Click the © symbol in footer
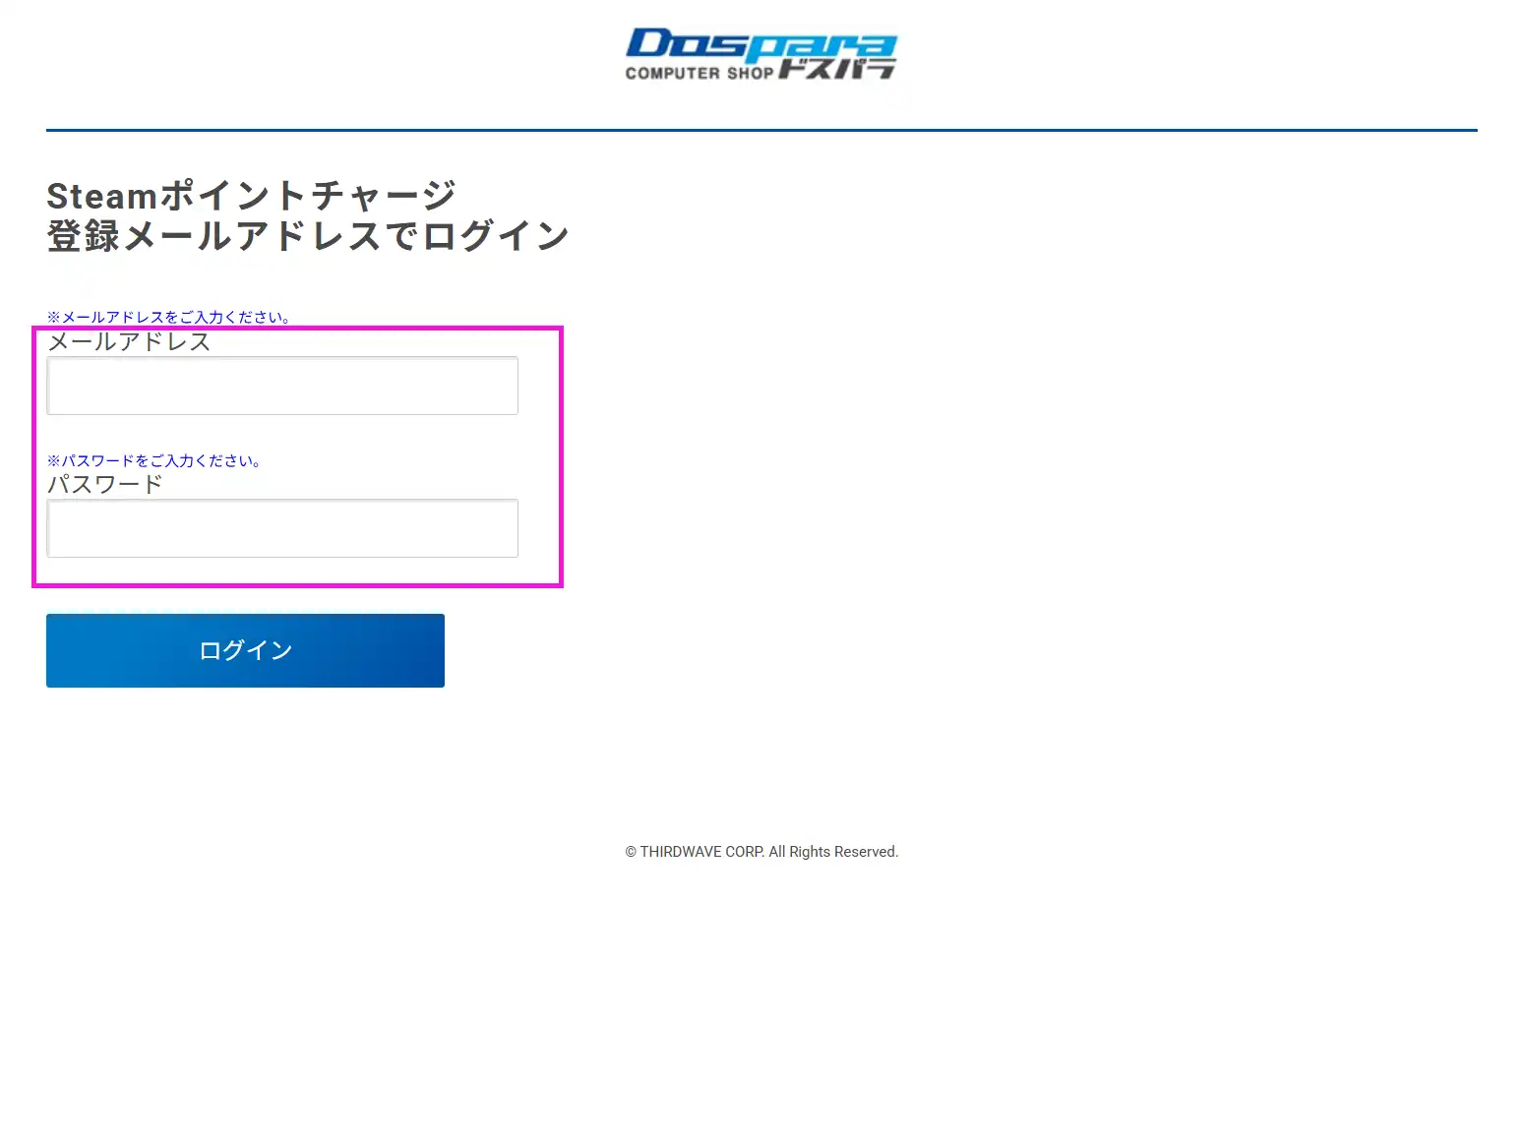This screenshot has height=1144, width=1520. point(631,852)
